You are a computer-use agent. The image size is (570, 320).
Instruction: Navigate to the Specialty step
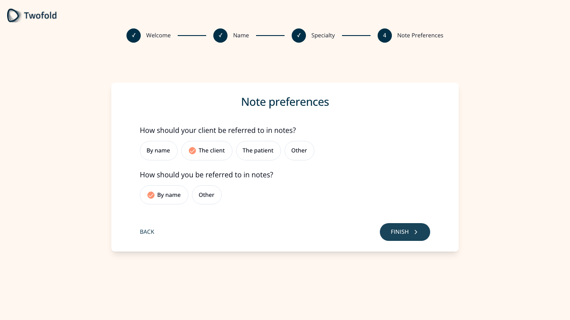(x=323, y=35)
